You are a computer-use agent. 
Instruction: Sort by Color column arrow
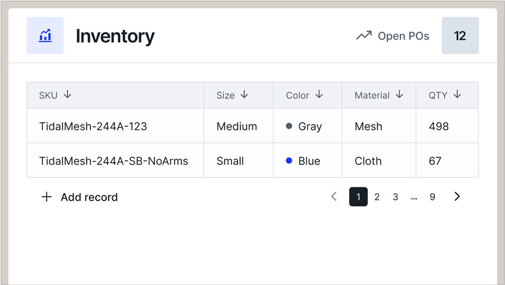coord(319,95)
